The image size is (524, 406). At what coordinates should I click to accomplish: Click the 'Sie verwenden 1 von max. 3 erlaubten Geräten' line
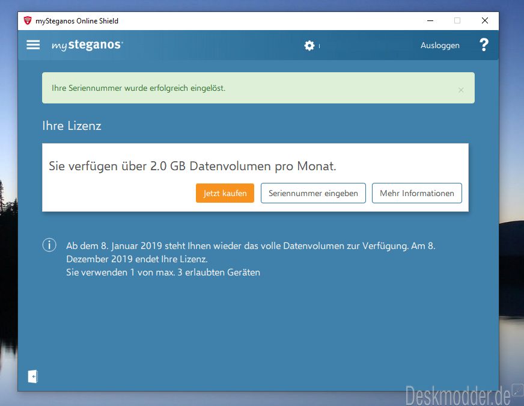[163, 272]
